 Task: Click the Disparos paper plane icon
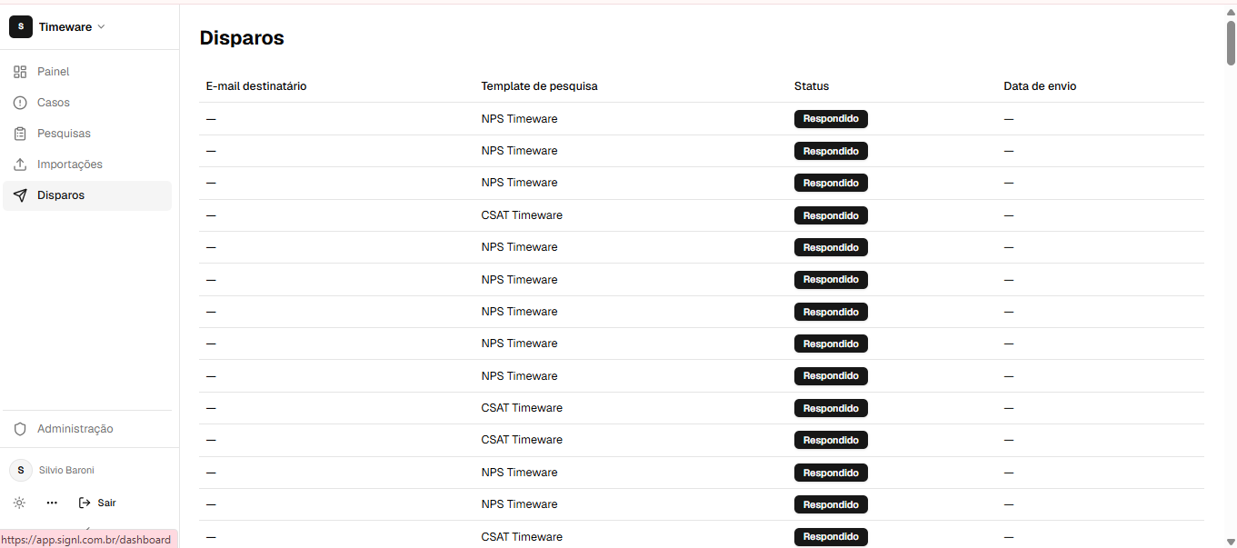pos(20,195)
